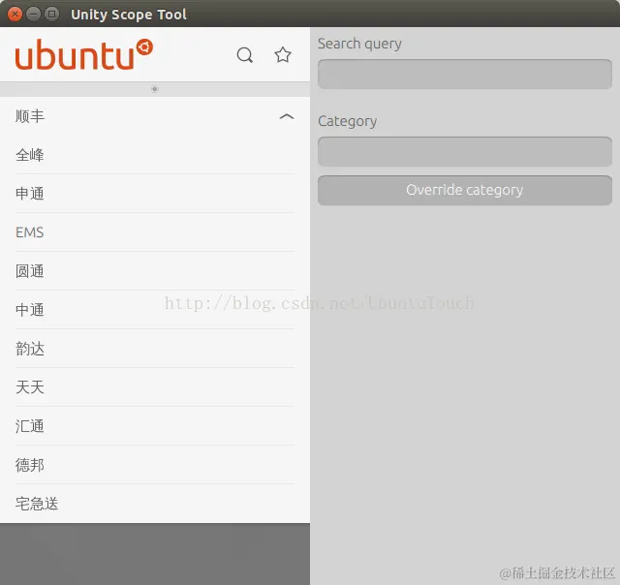Choose 申通 from the list
The width and height of the screenshot is (620, 585).
point(155,194)
